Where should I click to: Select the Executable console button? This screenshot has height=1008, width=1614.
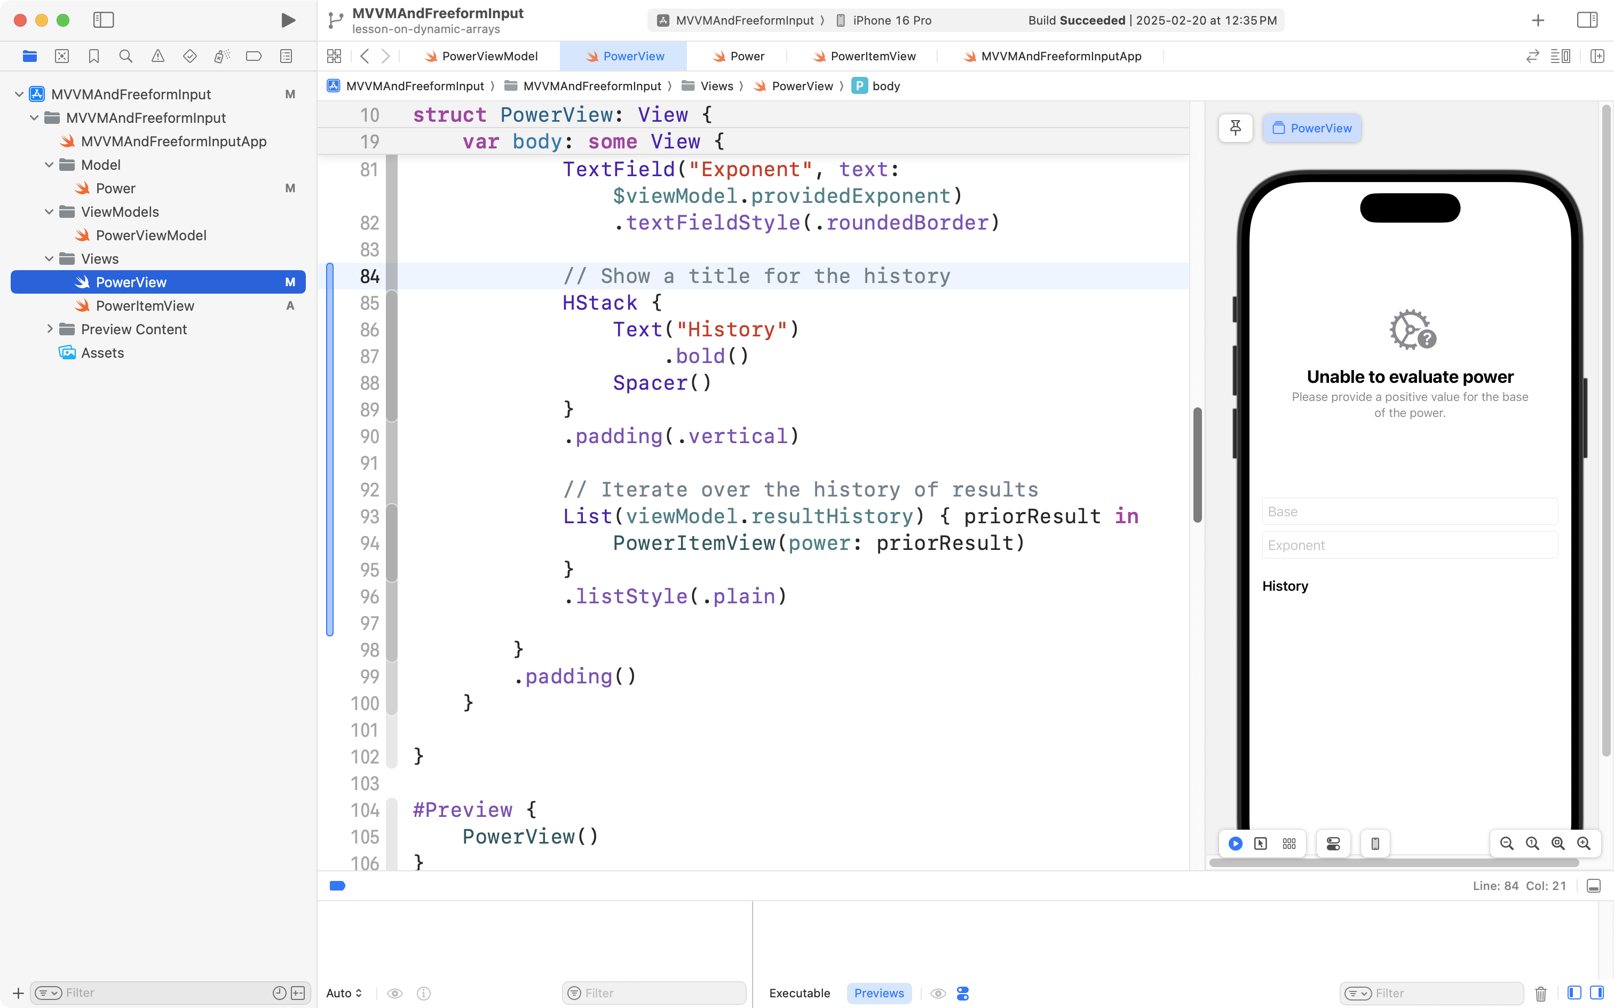[799, 993]
